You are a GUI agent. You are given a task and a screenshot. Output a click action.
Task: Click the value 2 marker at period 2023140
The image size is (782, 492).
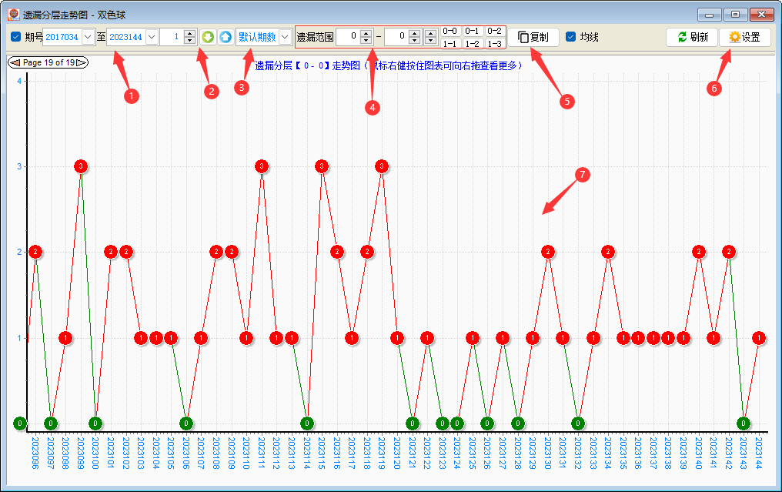pyautogui.click(x=699, y=252)
